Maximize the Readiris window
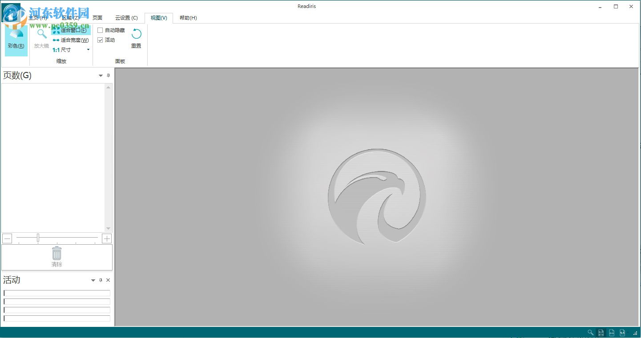 (x=616, y=7)
